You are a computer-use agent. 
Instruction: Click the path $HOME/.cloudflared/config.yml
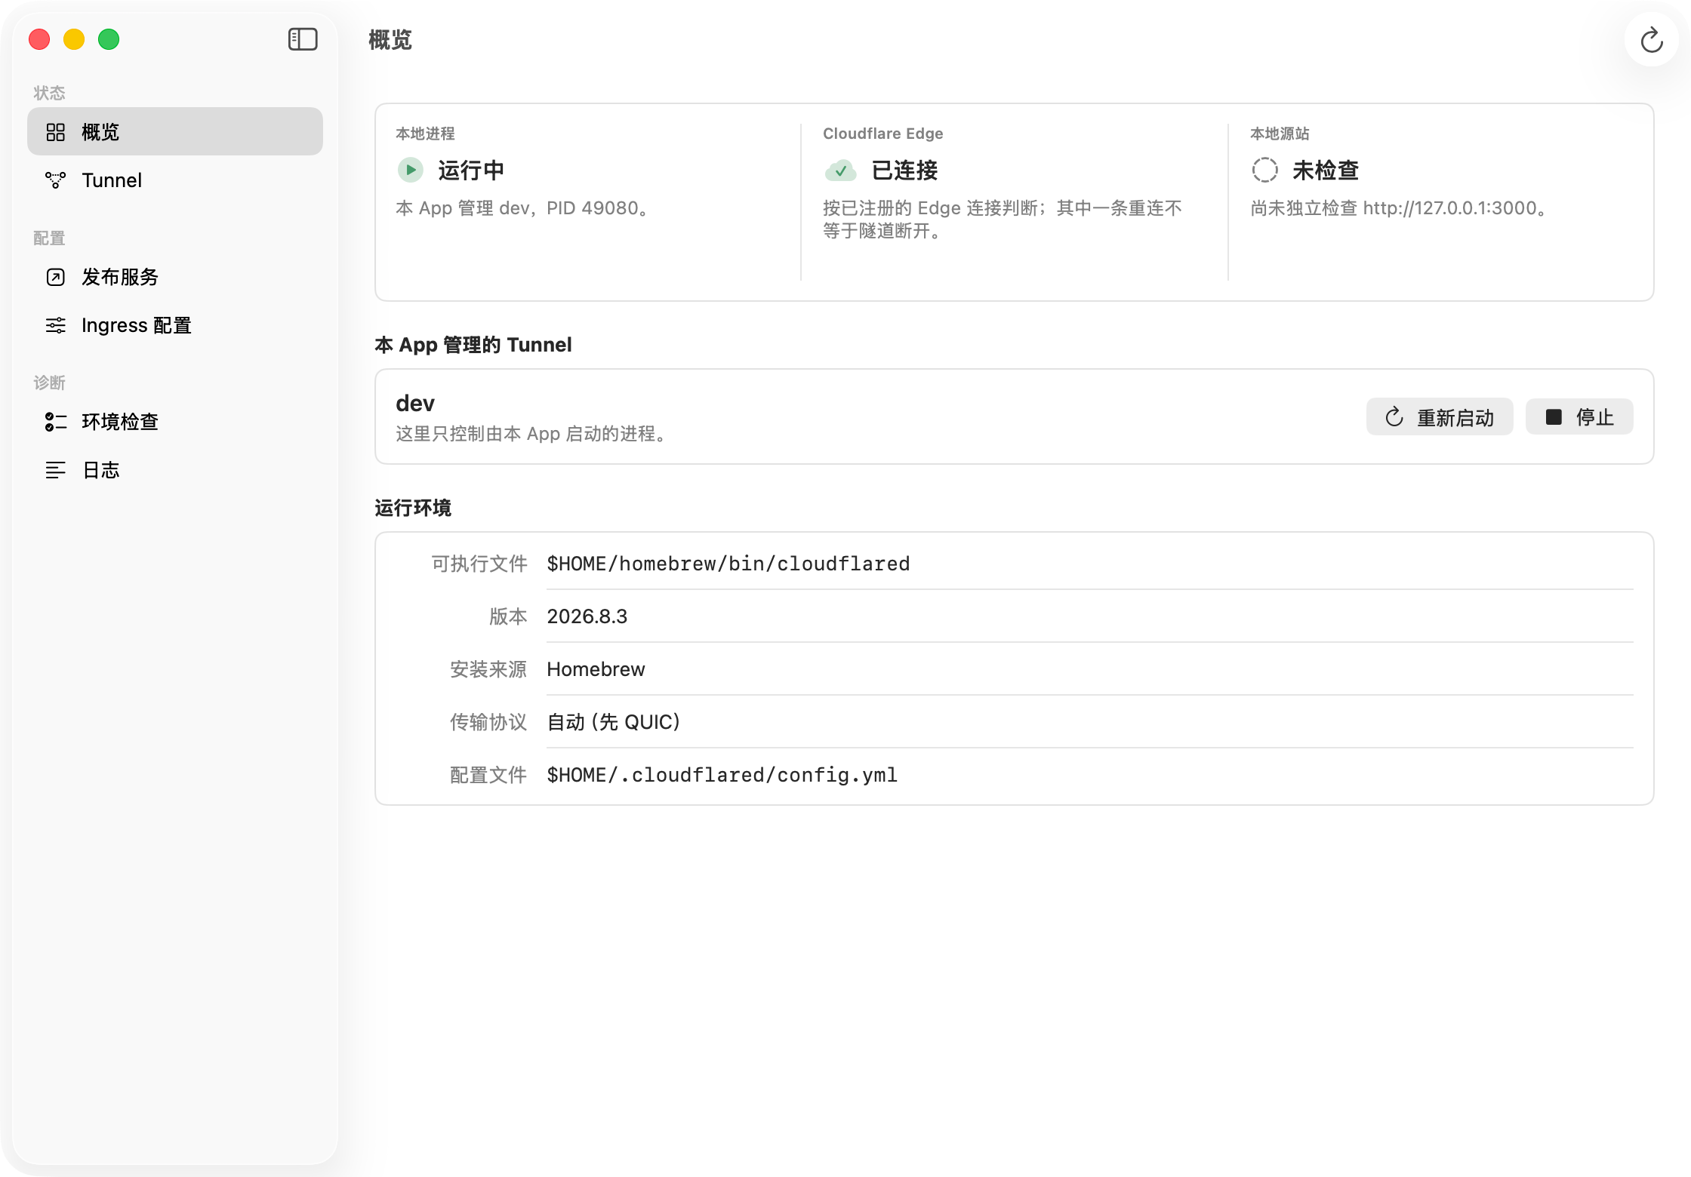[722, 775]
